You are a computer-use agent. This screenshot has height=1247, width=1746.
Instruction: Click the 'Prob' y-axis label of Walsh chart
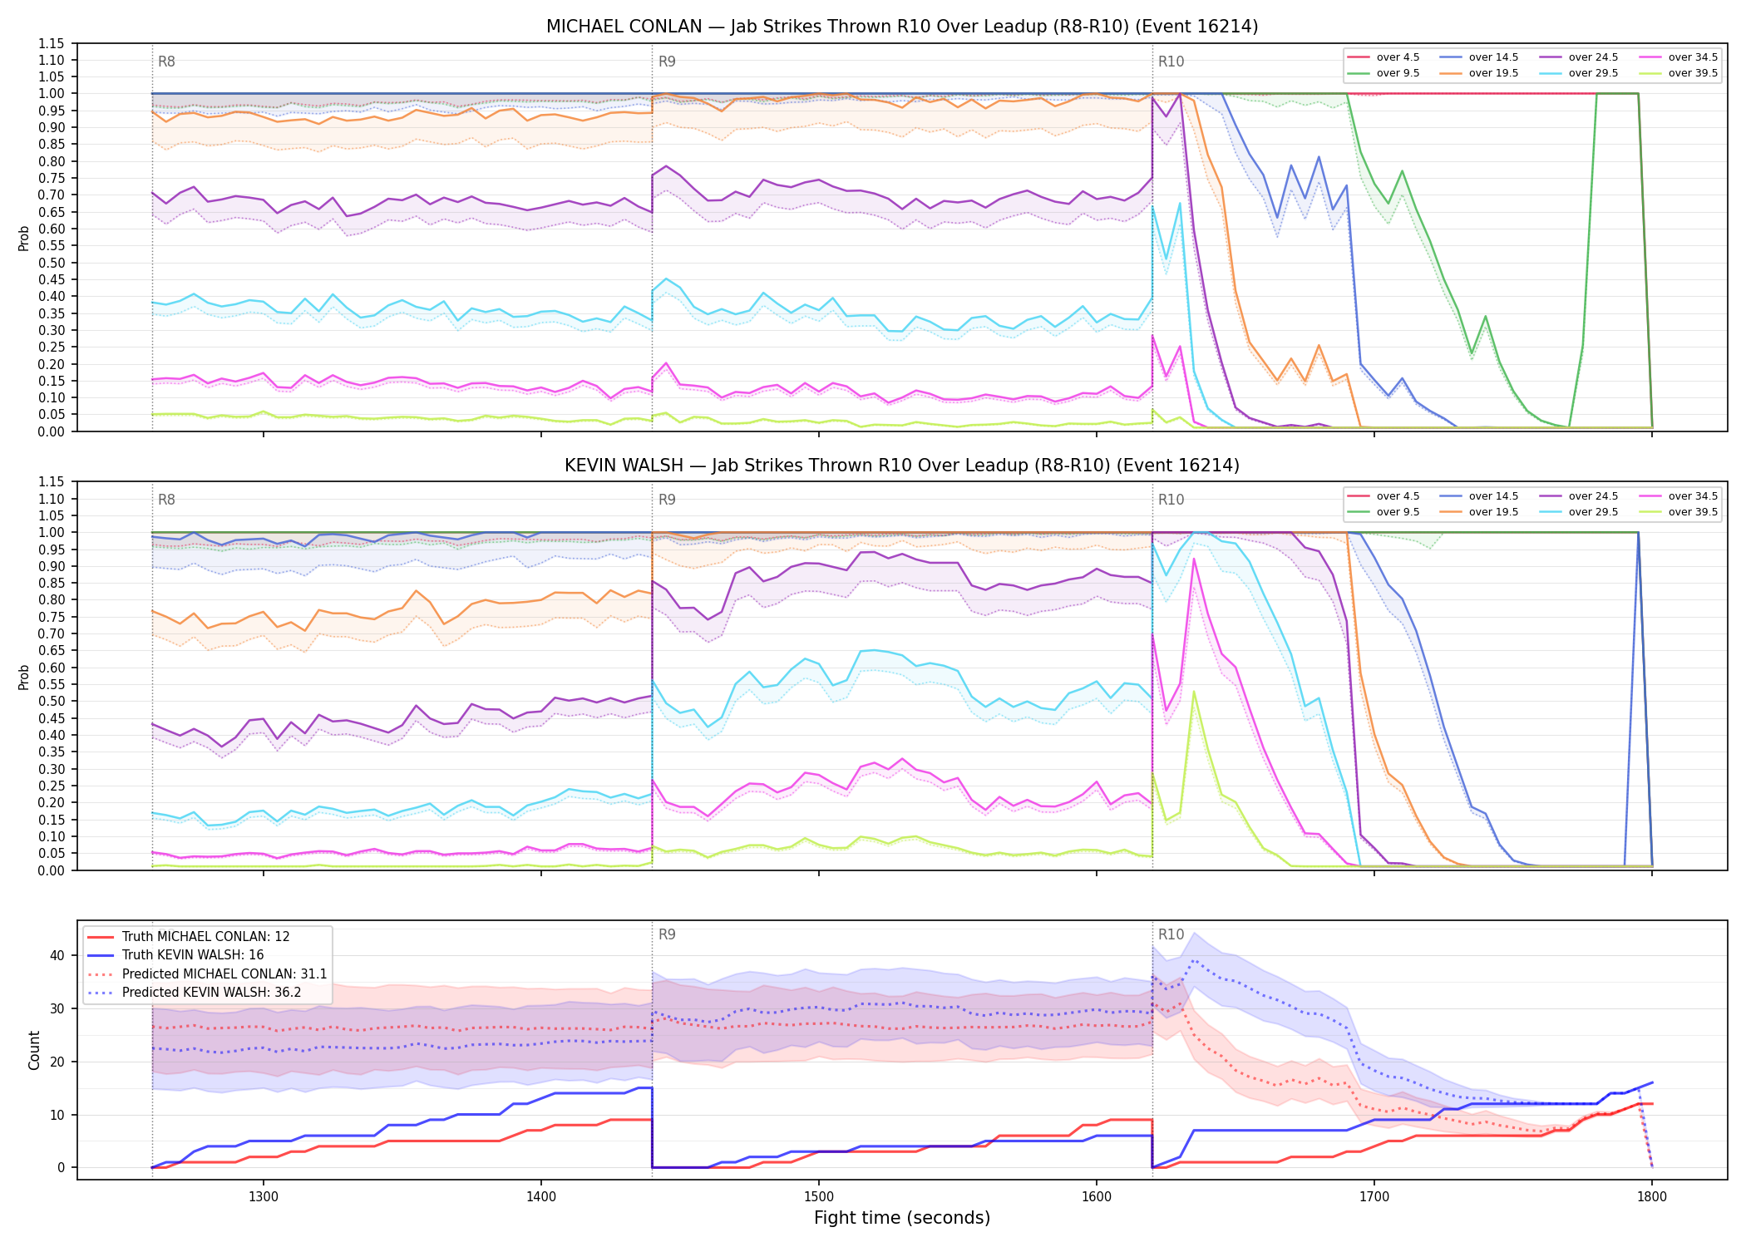coord(24,677)
